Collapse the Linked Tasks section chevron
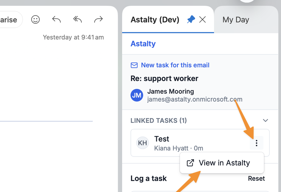Screen dimensions: 281x192 265,120
